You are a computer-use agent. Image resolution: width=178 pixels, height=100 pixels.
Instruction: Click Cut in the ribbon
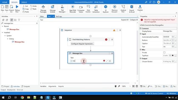click(x=25, y=6)
